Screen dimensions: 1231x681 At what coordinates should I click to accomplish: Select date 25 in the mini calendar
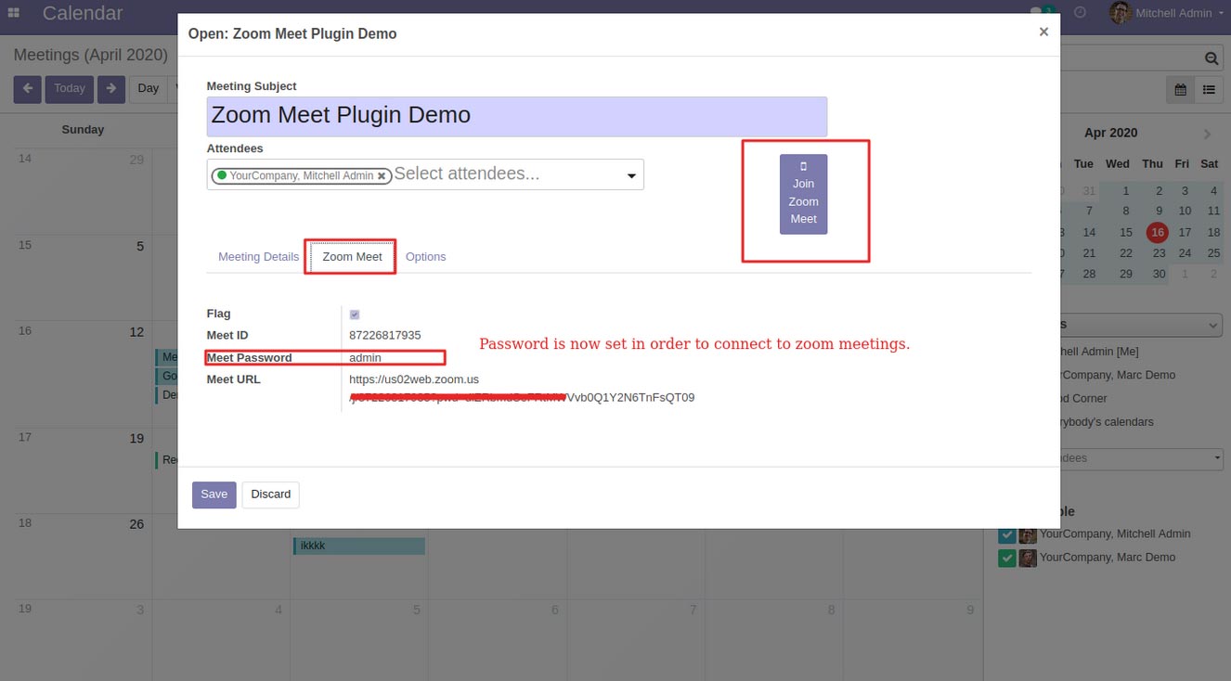(1213, 253)
